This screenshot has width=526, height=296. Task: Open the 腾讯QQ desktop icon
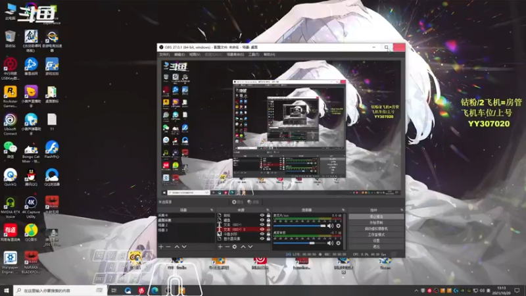point(31,177)
